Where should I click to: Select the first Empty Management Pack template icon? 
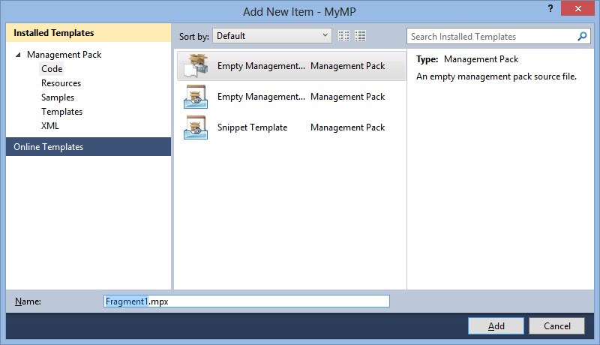click(196, 66)
